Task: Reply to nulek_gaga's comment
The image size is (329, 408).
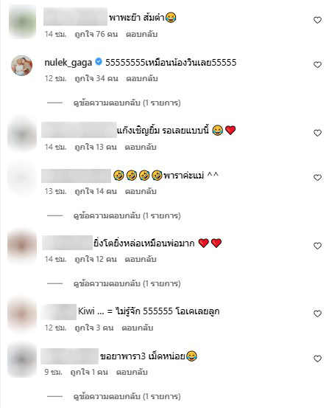Action: pos(142,78)
